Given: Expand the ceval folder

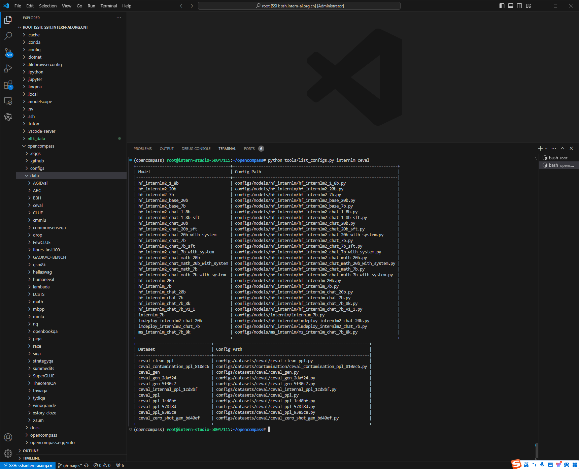Looking at the screenshot, I should 71,205.
